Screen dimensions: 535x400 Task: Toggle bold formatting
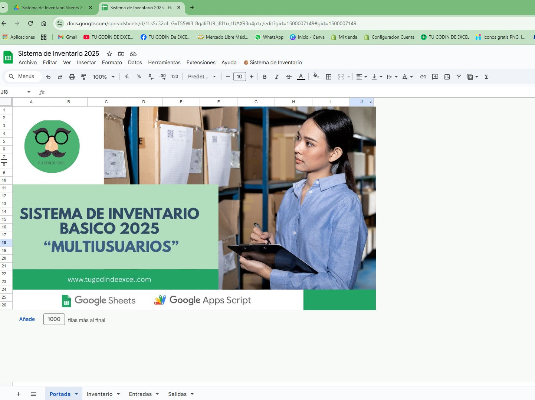[x=265, y=77]
